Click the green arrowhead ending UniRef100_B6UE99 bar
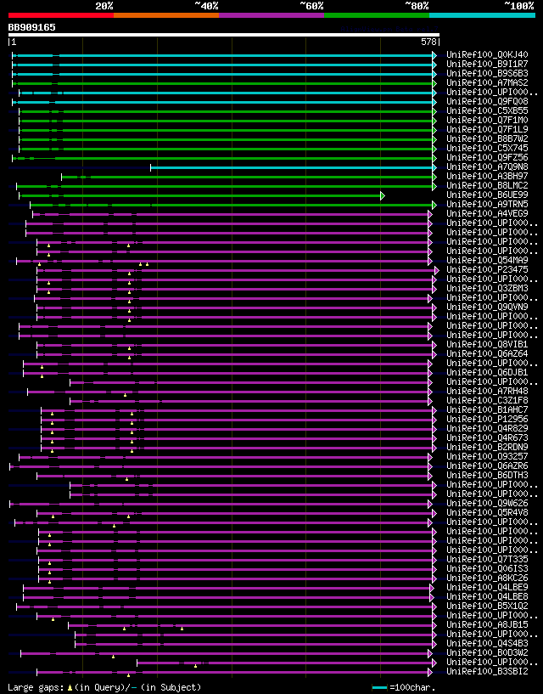The width and height of the screenshot is (543, 694). (383, 195)
